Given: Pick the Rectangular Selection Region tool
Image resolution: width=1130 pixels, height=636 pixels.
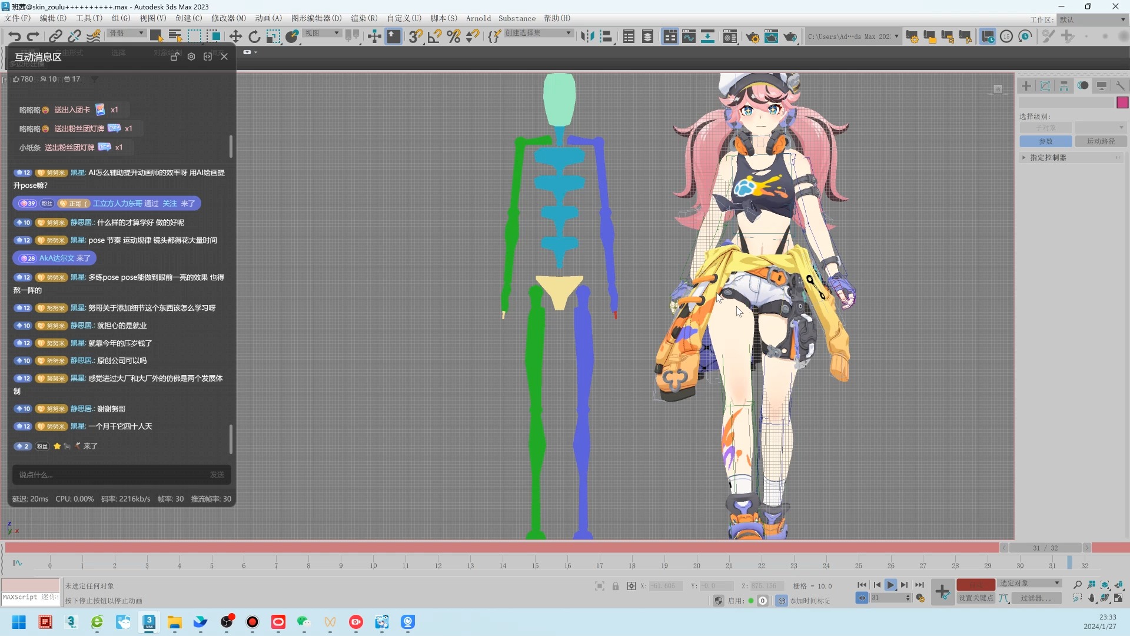Looking at the screenshot, I should (x=194, y=37).
